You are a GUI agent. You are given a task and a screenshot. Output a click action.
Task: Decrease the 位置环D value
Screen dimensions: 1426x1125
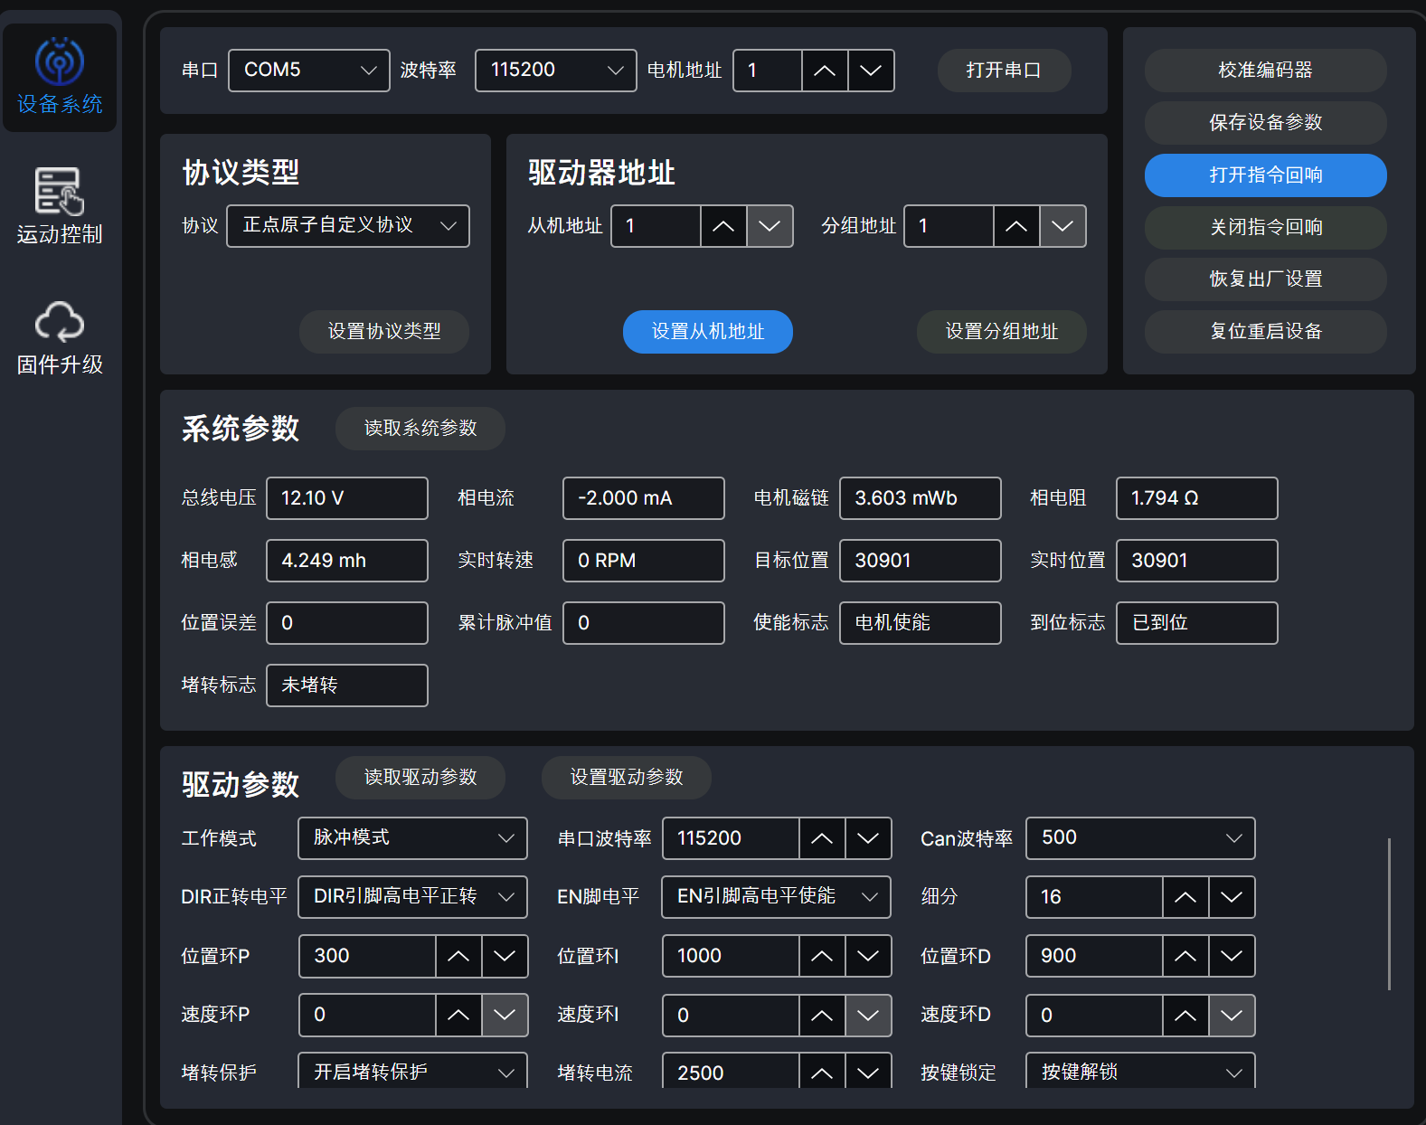coord(1232,957)
